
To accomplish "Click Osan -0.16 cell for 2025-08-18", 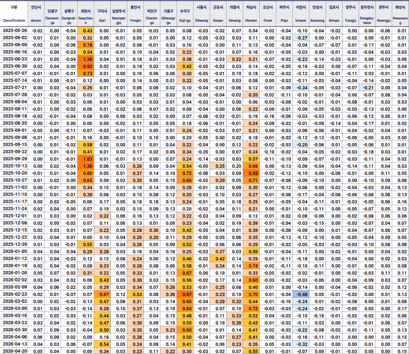I will tap(268, 116).
